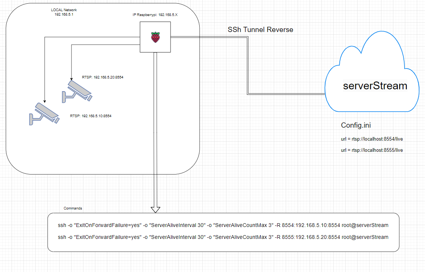
Task: Click the Raspberry Pi logo icon
Action: (x=155, y=37)
